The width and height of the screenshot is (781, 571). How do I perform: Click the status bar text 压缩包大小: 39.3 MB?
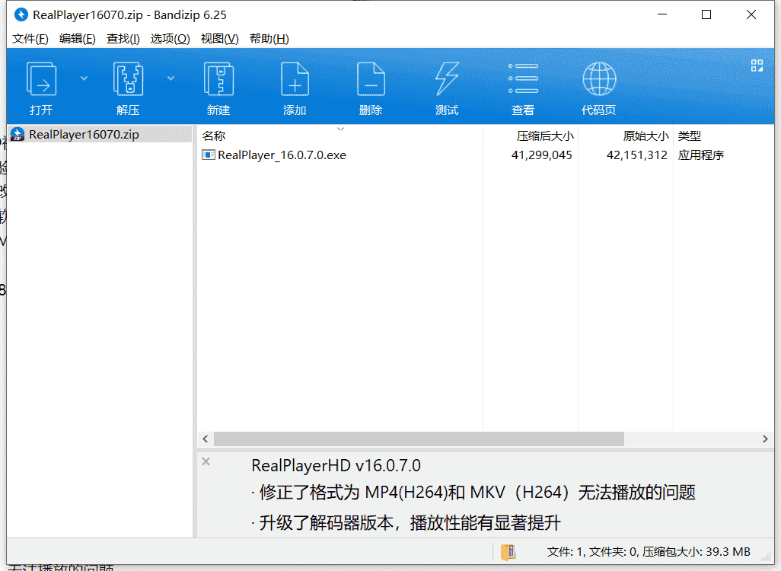point(696,552)
